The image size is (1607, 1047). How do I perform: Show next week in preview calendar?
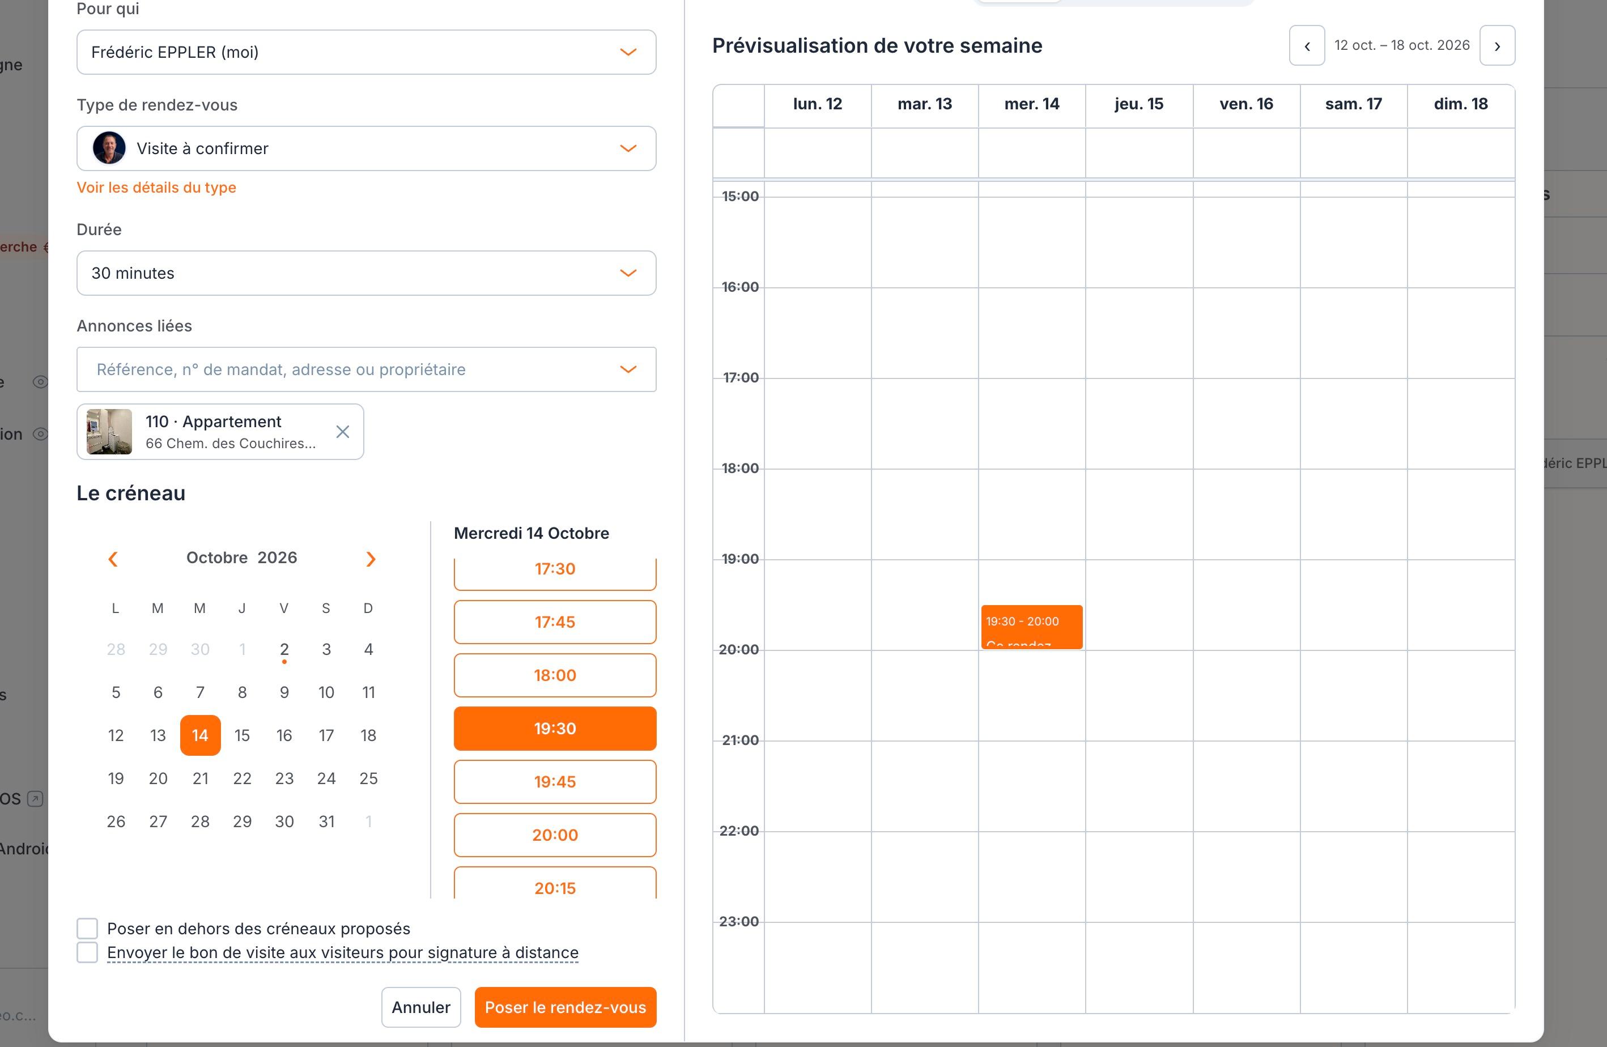click(x=1497, y=46)
